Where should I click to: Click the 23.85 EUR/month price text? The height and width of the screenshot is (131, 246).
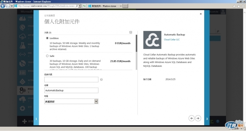click(x=120, y=61)
